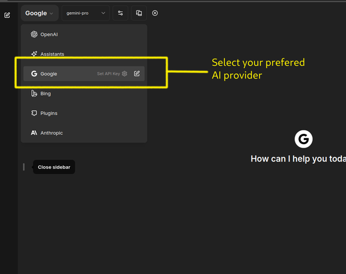346x274 pixels.
Task: Click the edit icon in Google row
Action: pyautogui.click(x=137, y=74)
